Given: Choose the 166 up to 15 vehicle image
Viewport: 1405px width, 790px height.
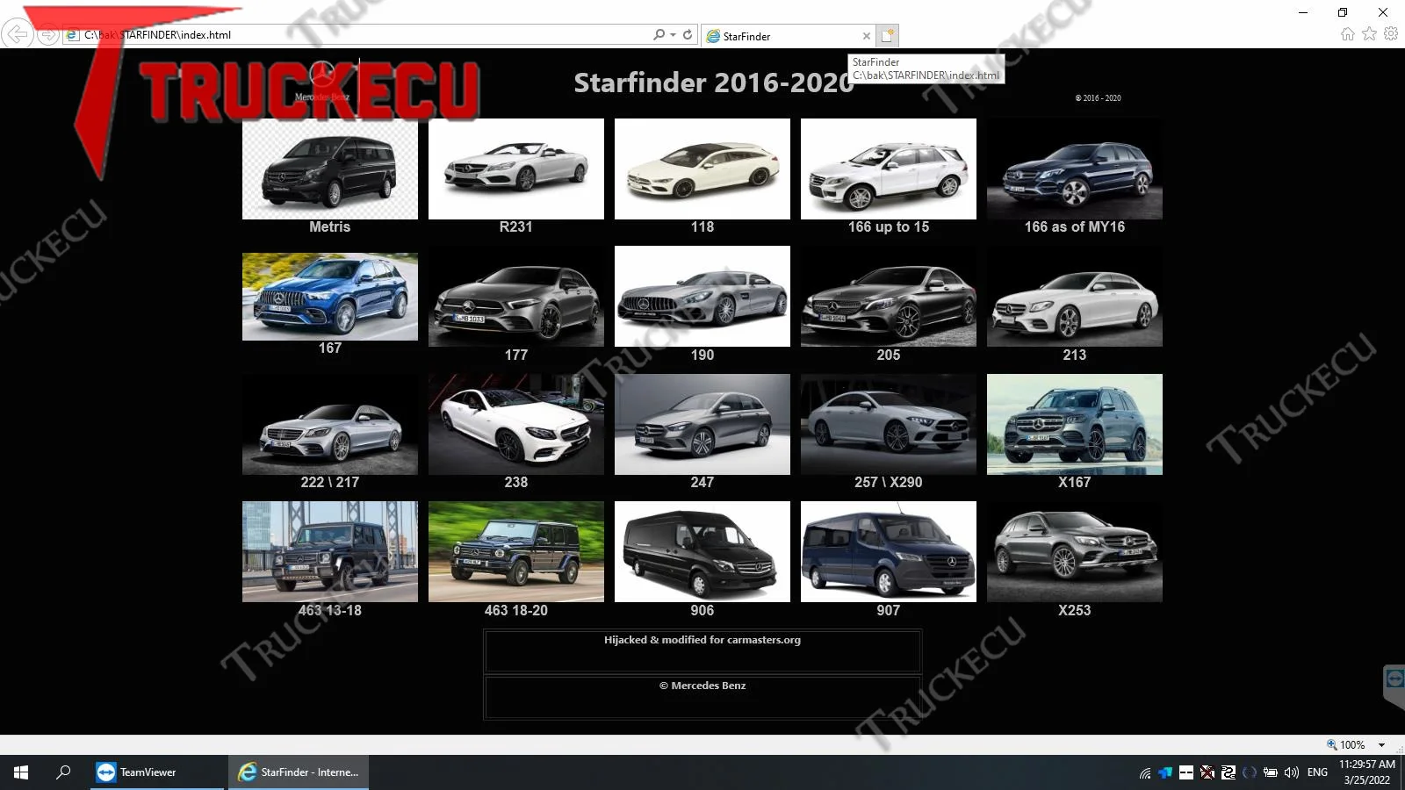Looking at the screenshot, I should point(889,169).
